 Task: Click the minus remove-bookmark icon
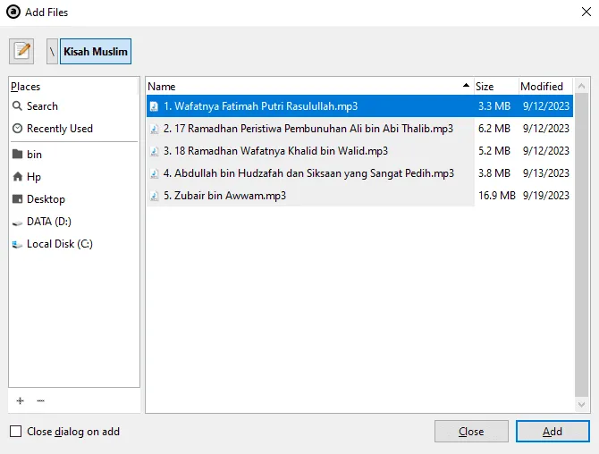pyautogui.click(x=40, y=400)
